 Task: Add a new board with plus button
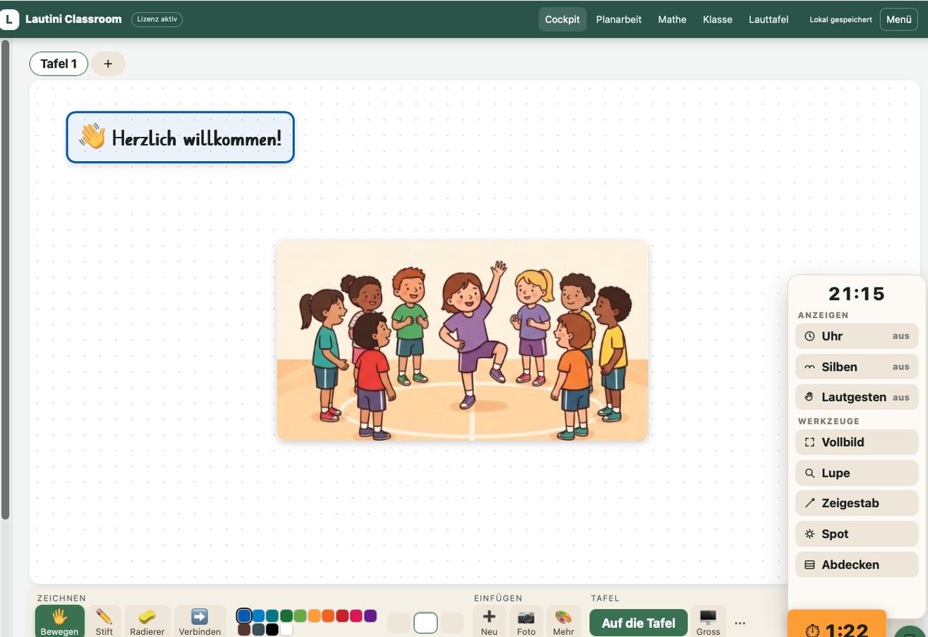point(108,63)
